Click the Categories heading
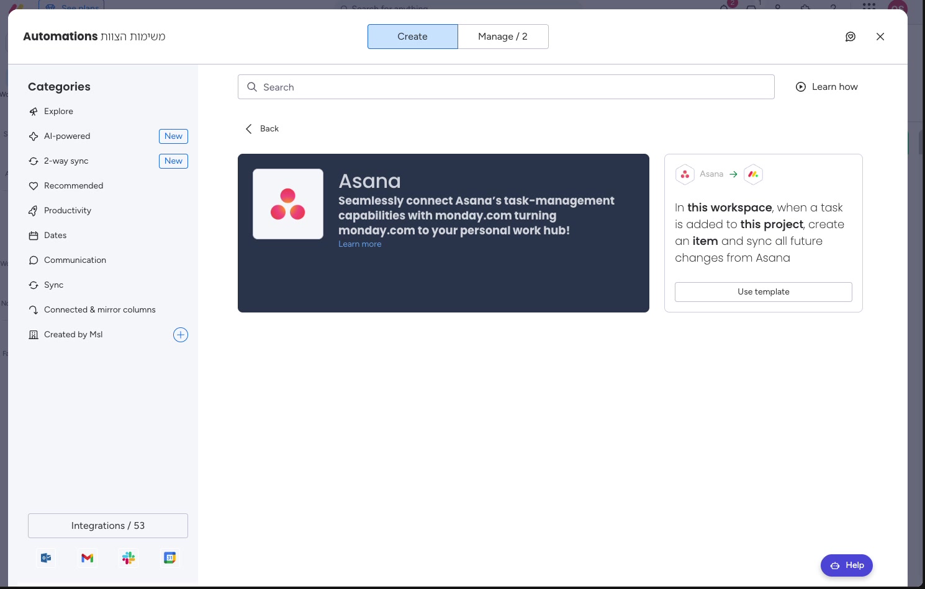 (59, 87)
